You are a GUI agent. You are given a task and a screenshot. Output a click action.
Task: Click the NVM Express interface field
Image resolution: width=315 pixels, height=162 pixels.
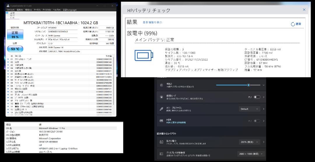pos(63,36)
